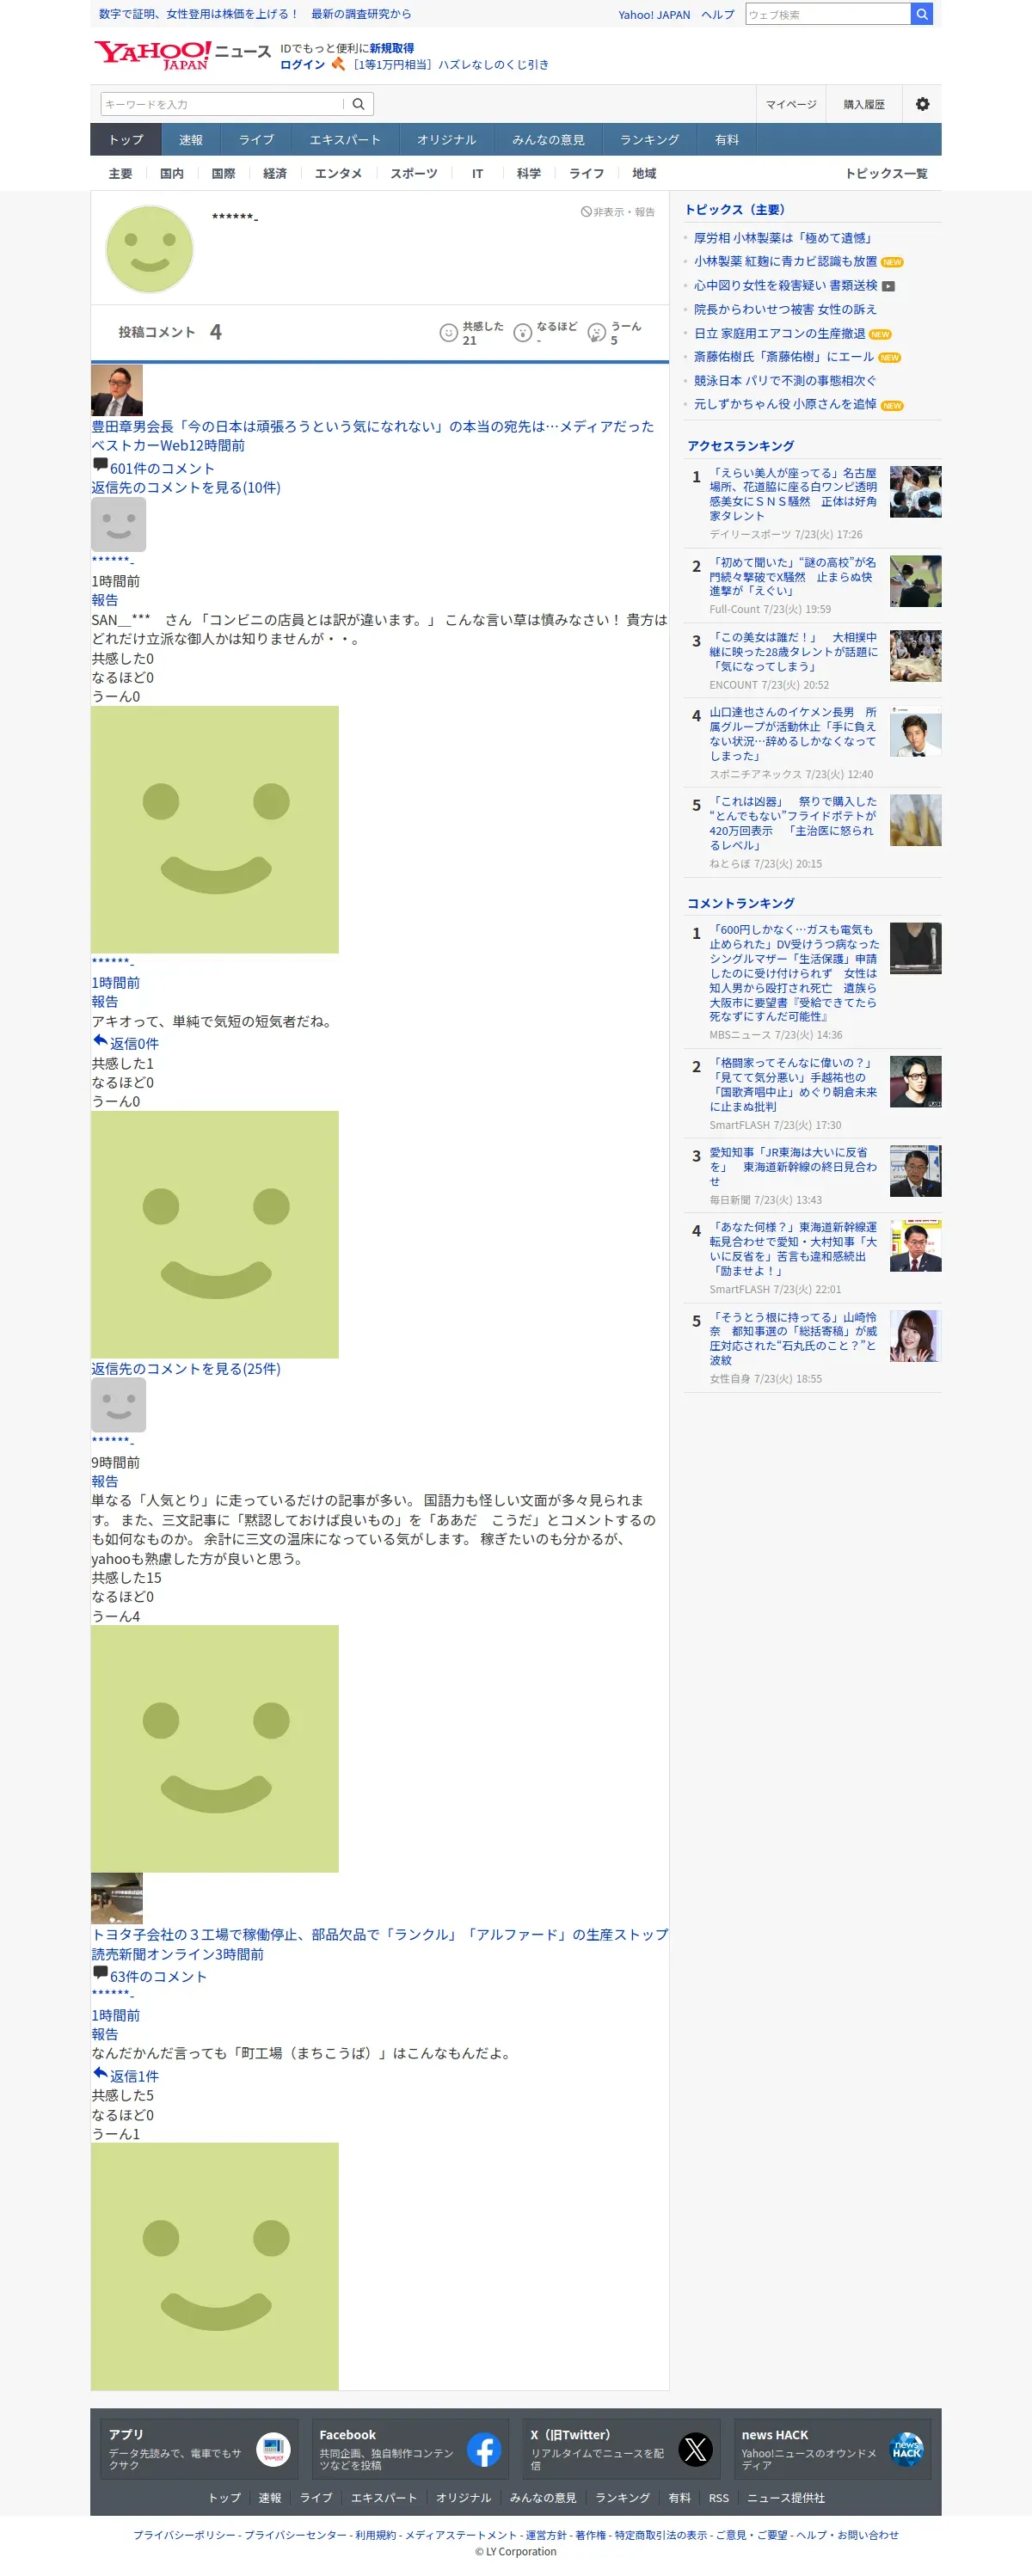Expand 返信先のコメントを見る(25件)

point(186,1368)
